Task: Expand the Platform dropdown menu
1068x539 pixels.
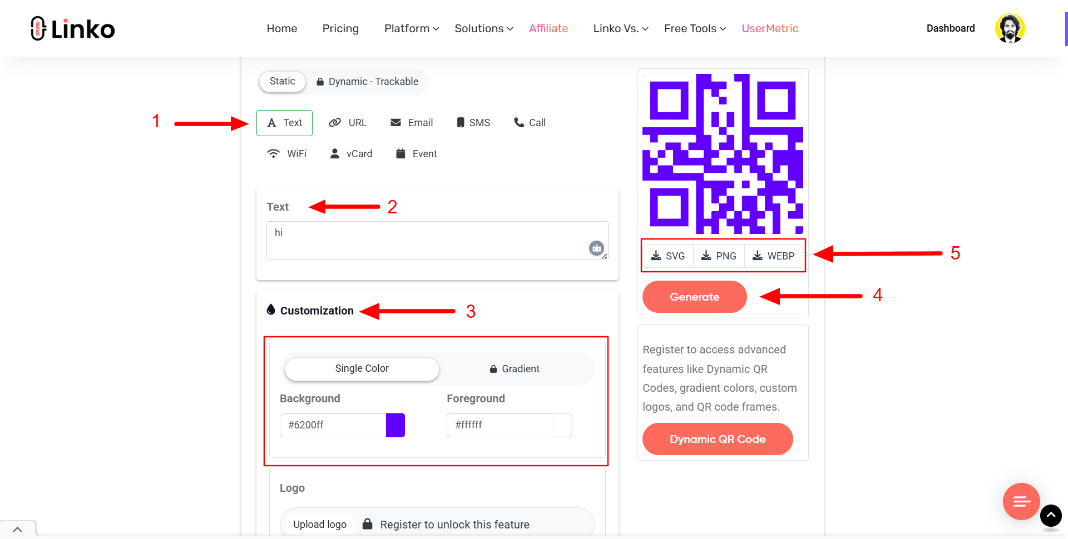Action: [x=412, y=28]
